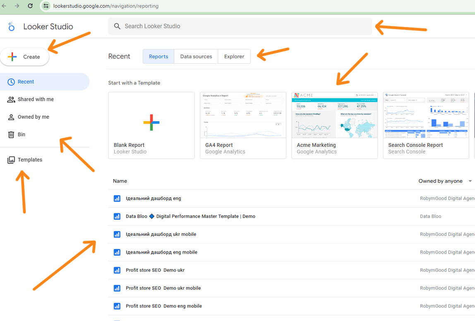Click GA4 Report title text
475x321 pixels.
point(219,145)
